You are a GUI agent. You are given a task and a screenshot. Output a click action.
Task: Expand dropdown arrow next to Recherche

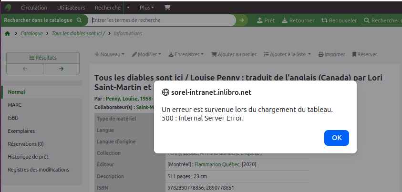coord(128,8)
